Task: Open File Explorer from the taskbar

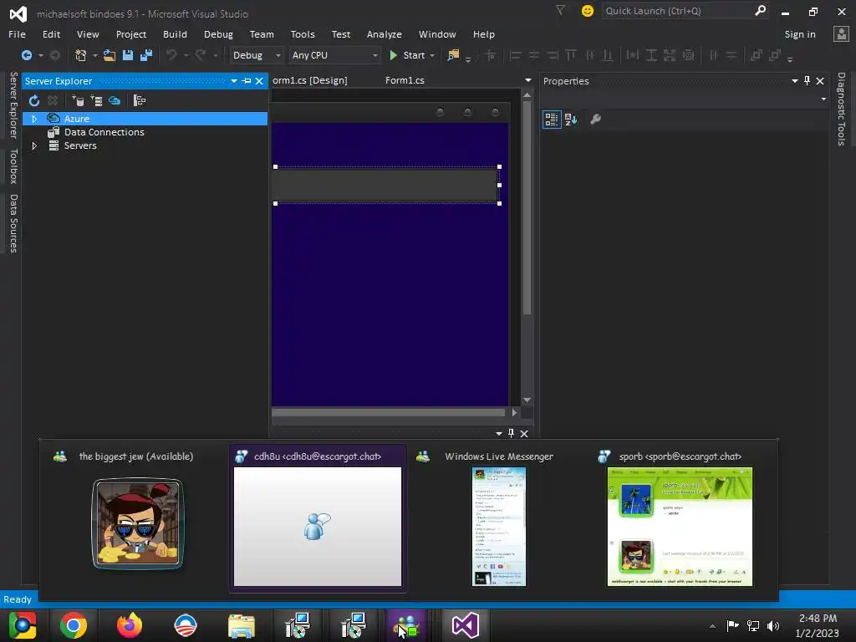Action: tap(242, 625)
